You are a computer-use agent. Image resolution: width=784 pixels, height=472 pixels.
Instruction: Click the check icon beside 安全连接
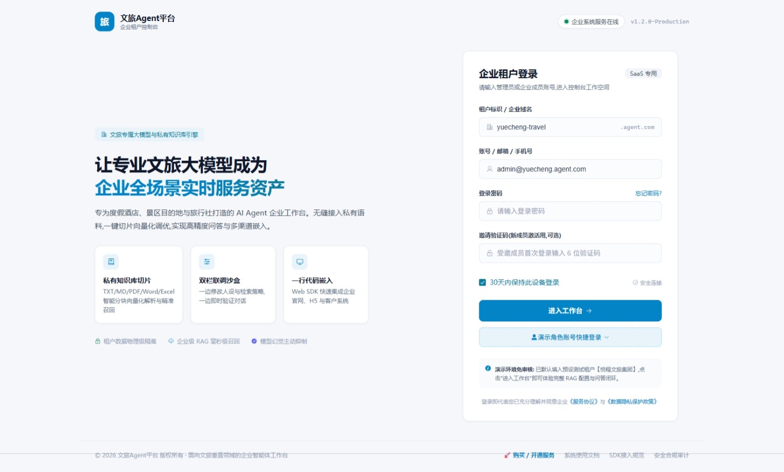click(635, 282)
